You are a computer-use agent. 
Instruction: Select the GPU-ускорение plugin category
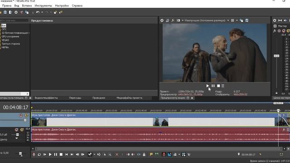(10, 36)
